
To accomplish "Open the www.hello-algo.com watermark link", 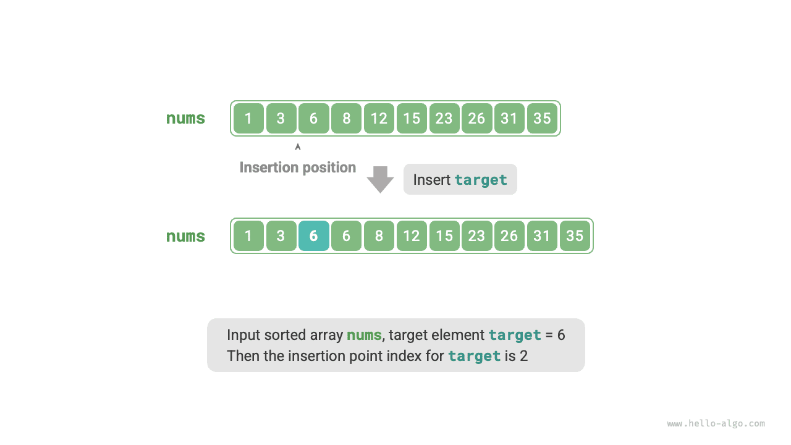I will [x=716, y=424].
